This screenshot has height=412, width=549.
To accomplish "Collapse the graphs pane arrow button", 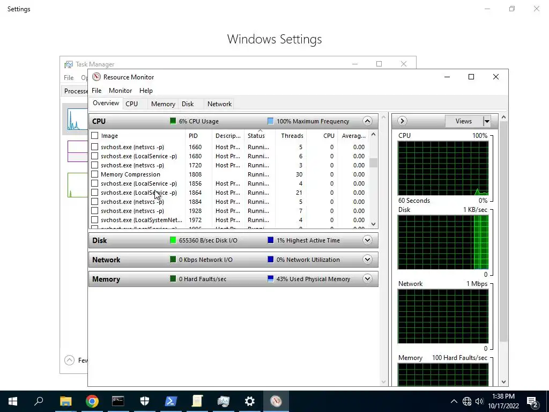I will pyautogui.click(x=402, y=121).
